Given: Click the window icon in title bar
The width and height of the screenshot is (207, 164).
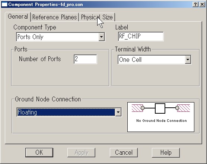Looking at the screenshot, I should 4,4.
